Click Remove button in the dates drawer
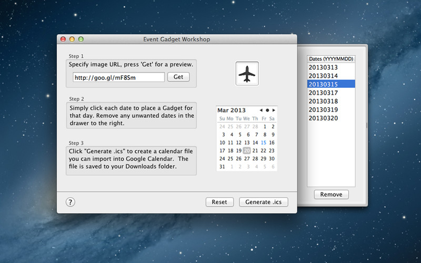 [332, 195]
